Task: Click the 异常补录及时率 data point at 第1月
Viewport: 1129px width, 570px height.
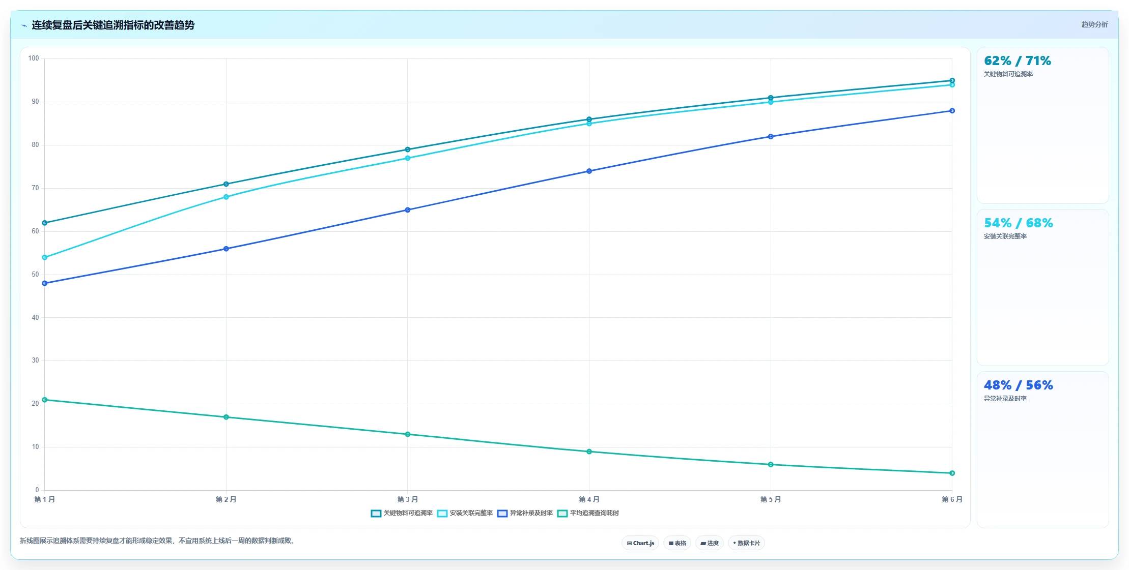Action: (45, 283)
